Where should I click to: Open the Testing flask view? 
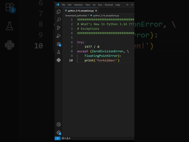coord(58,52)
